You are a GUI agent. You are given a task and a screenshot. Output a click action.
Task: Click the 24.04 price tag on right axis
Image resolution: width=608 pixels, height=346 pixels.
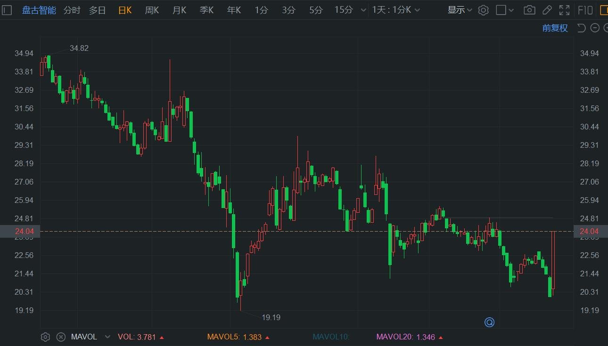591,231
